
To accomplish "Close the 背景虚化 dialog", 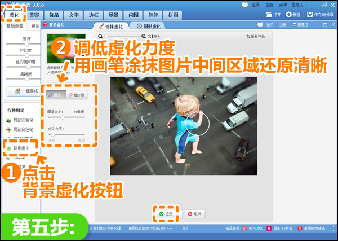I will (x=333, y=25).
